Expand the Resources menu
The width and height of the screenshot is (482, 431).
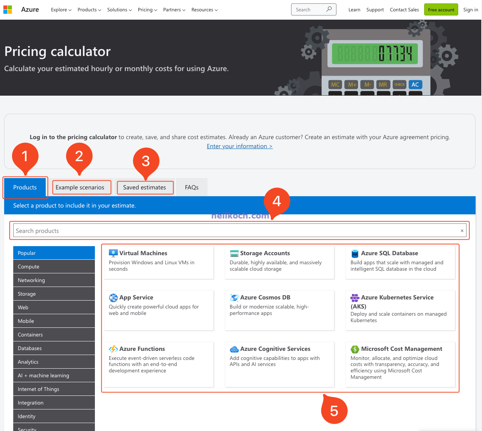tap(205, 10)
